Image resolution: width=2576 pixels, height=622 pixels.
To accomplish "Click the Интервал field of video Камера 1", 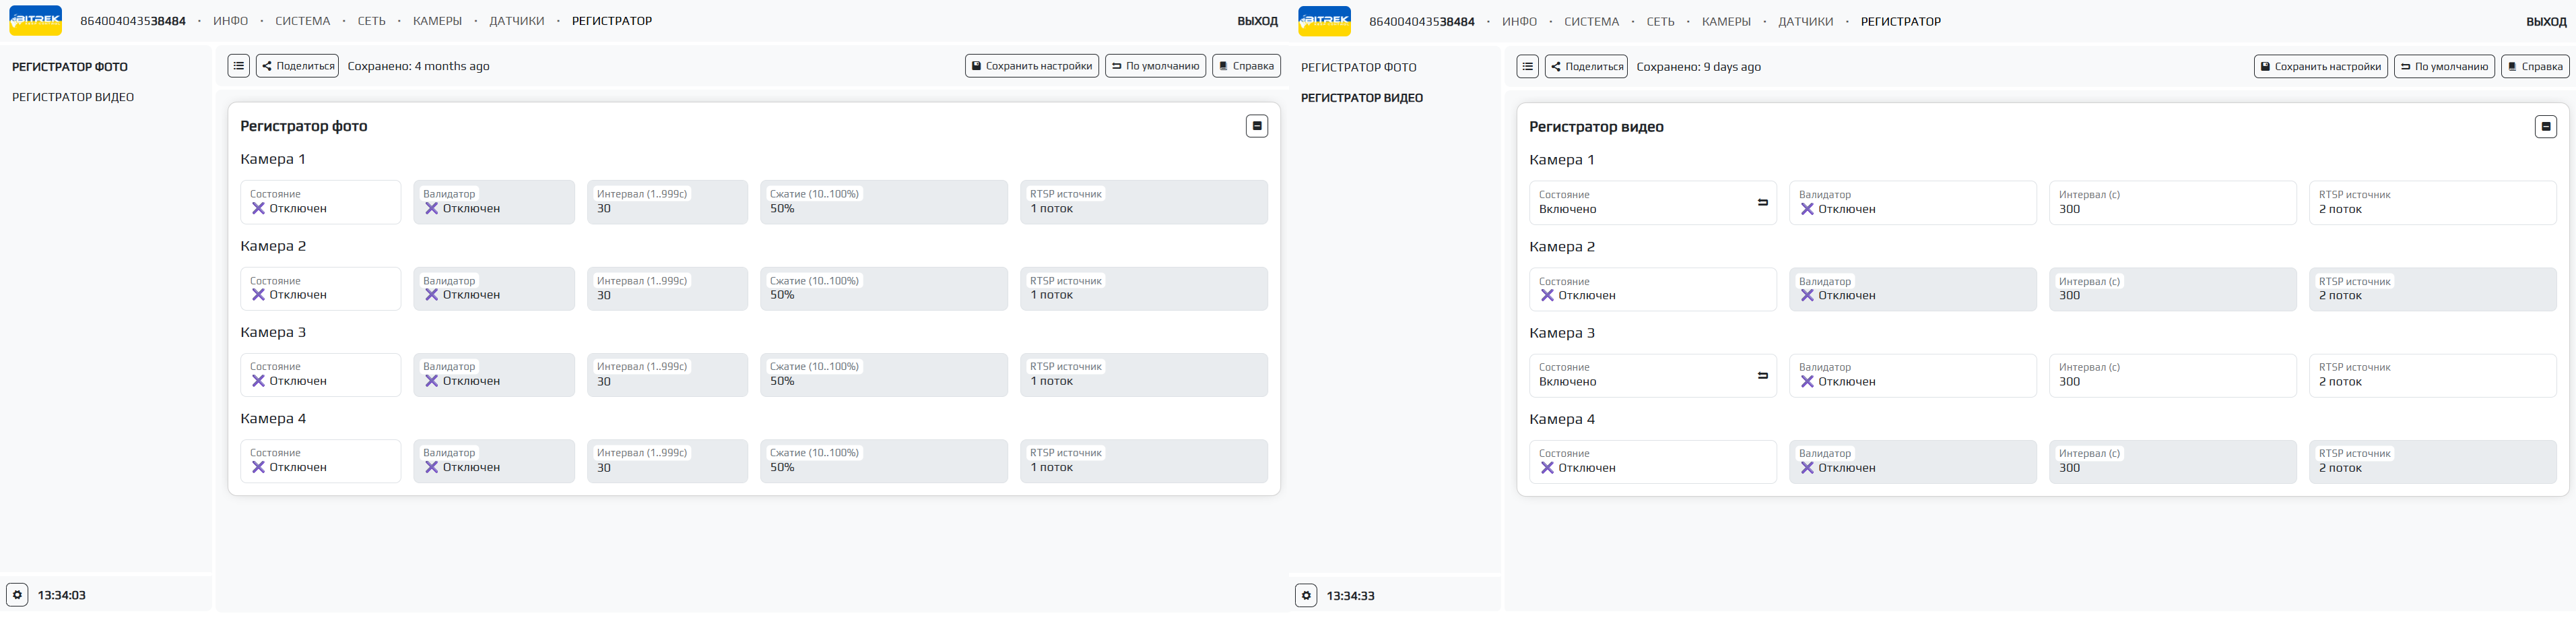I will click(2171, 203).
